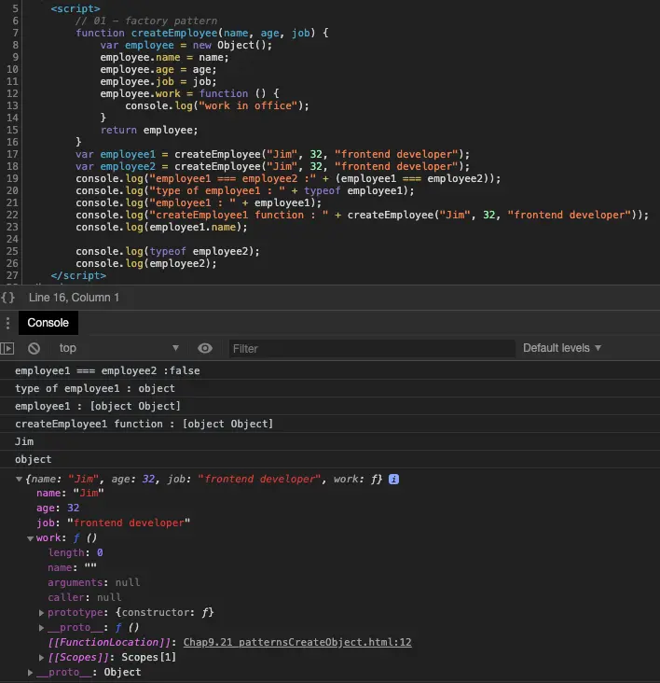Click 'createEmployee' in the function declaration
Screen dimensions: 660x683
click(174, 33)
